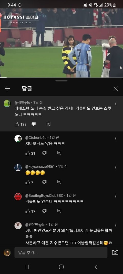Like the emoji reply from @keysersoze9861

28,182
